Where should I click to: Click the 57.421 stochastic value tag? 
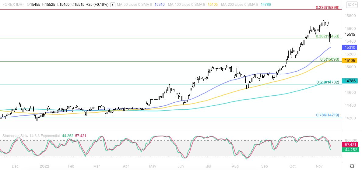[x=350, y=145]
